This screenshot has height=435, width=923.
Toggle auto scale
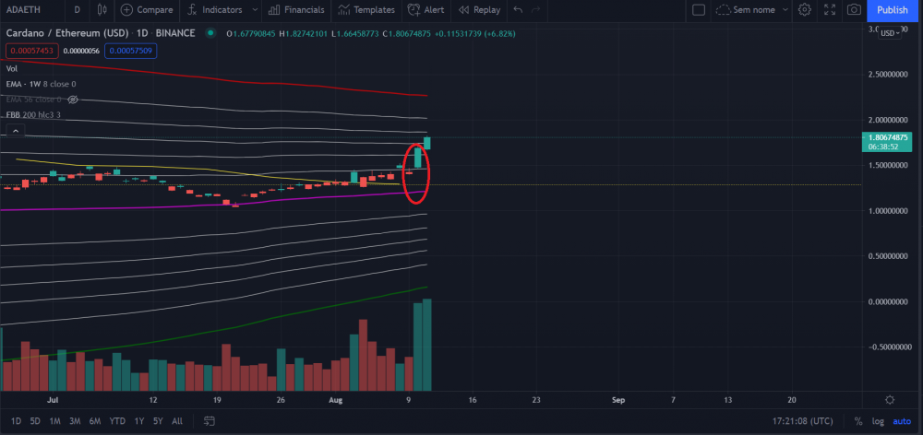point(902,421)
